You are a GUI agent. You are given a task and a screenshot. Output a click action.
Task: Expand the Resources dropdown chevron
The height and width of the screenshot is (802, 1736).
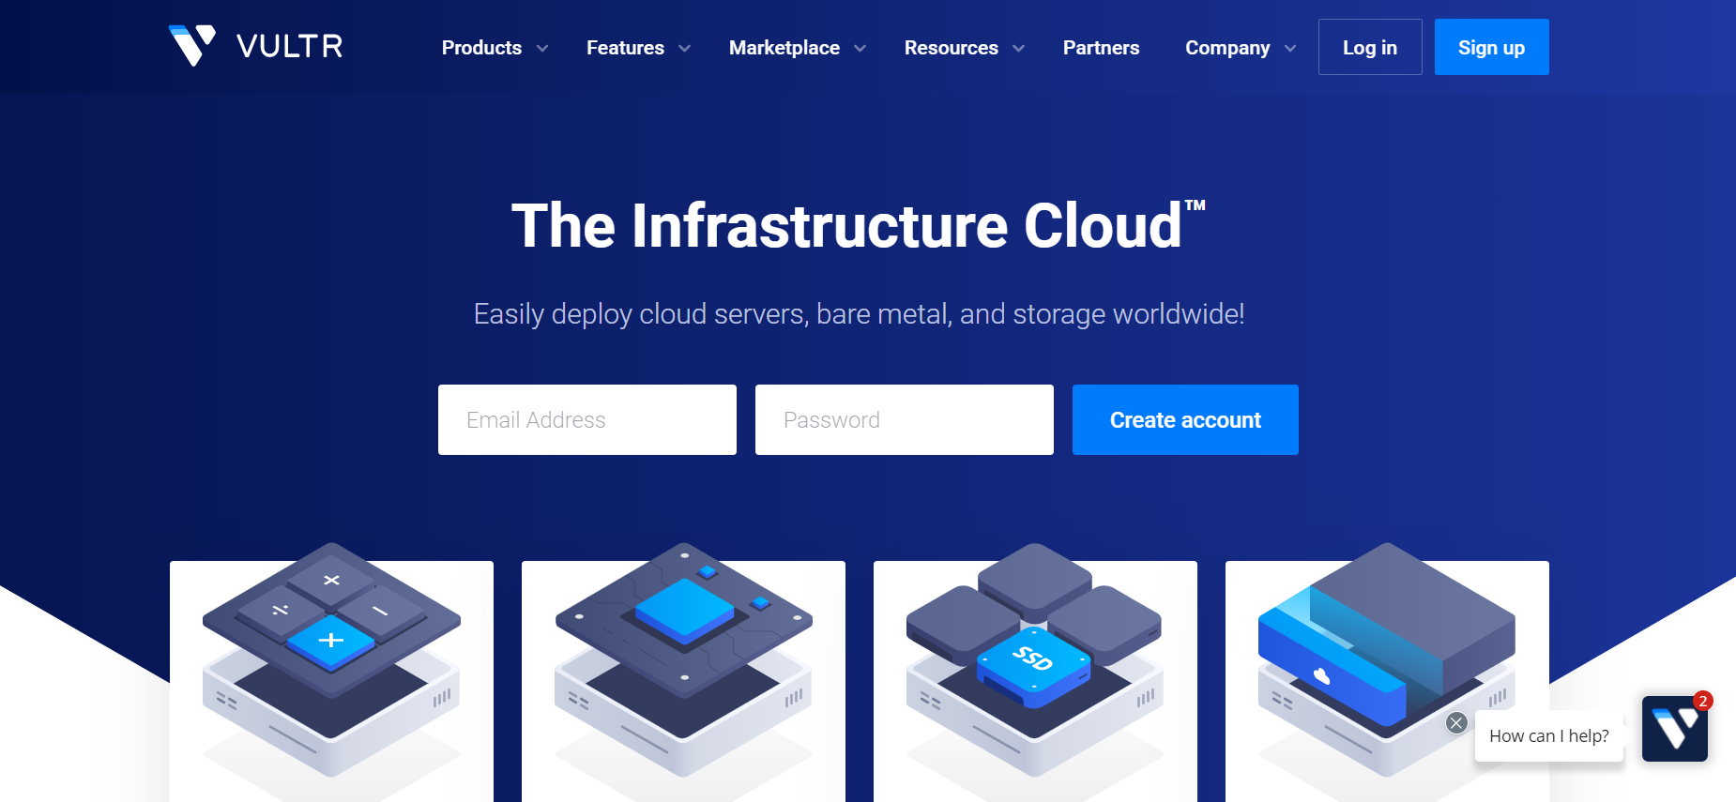click(x=1019, y=48)
